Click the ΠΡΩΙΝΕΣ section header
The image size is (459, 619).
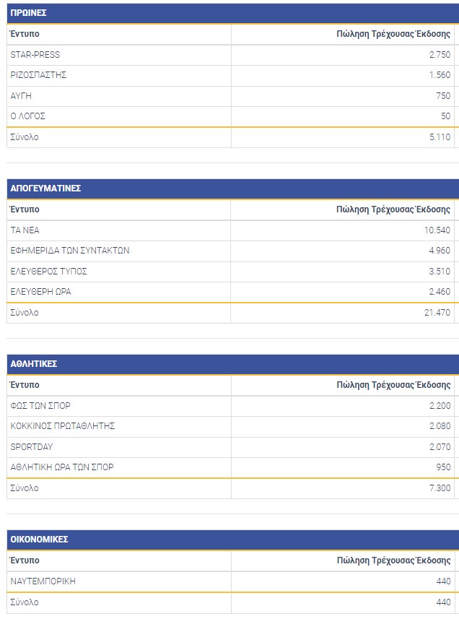[x=29, y=13]
